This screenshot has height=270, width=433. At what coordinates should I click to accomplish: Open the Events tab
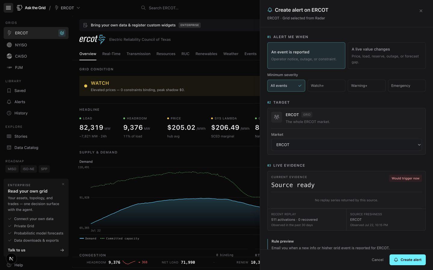tap(250, 54)
